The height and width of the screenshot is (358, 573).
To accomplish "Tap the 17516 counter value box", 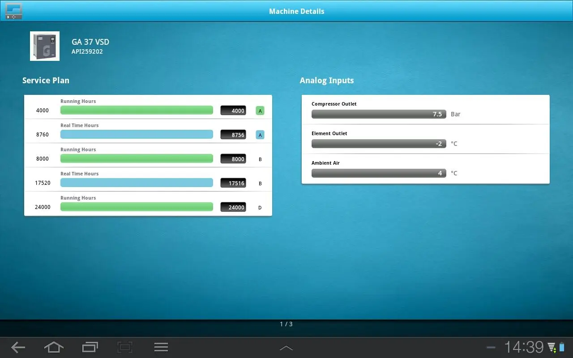I will 233,183.
